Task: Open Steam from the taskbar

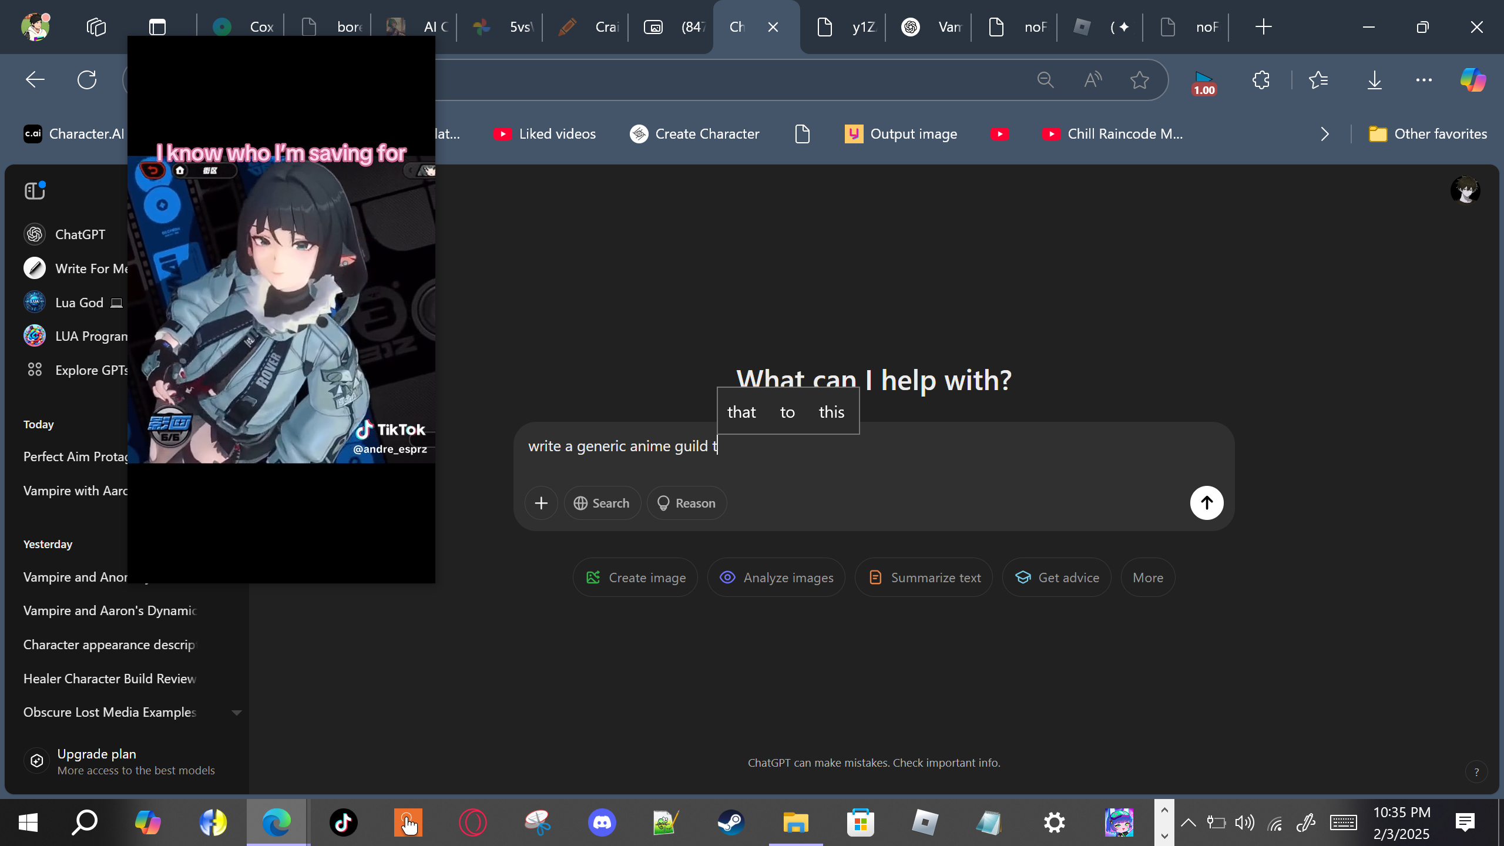Action: click(731, 822)
